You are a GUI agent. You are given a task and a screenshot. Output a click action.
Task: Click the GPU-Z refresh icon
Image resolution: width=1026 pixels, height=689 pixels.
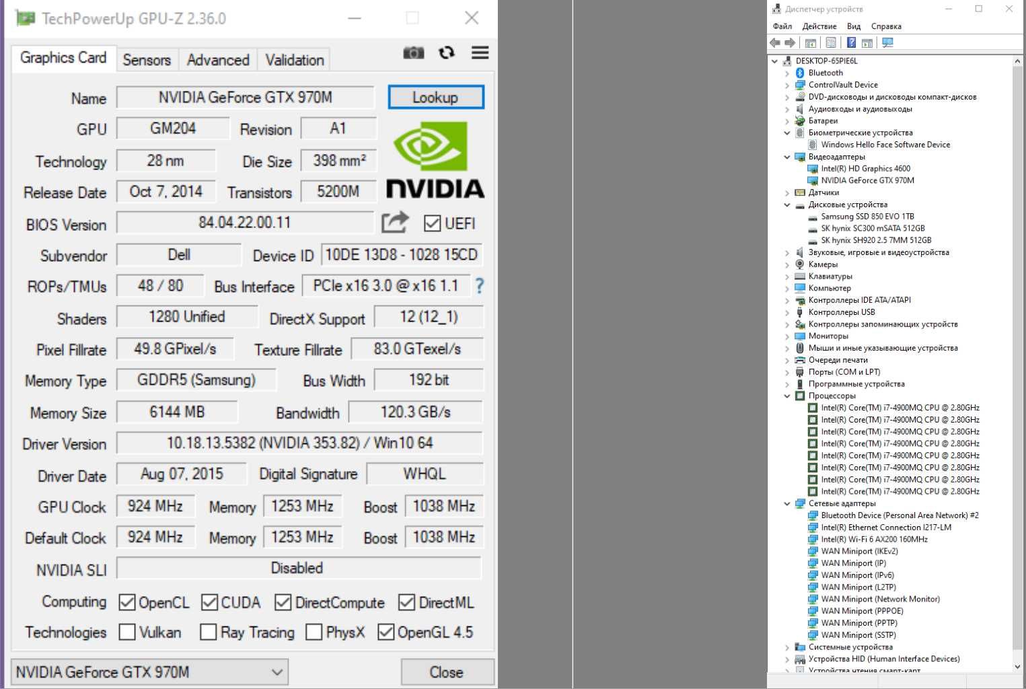(x=447, y=52)
